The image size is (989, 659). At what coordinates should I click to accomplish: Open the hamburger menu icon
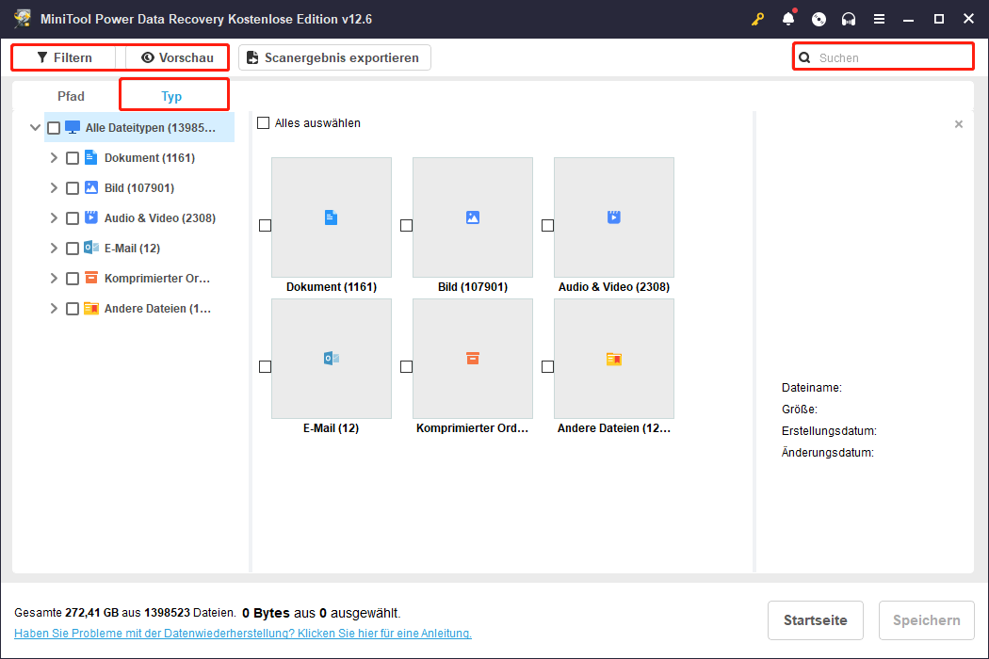879,19
